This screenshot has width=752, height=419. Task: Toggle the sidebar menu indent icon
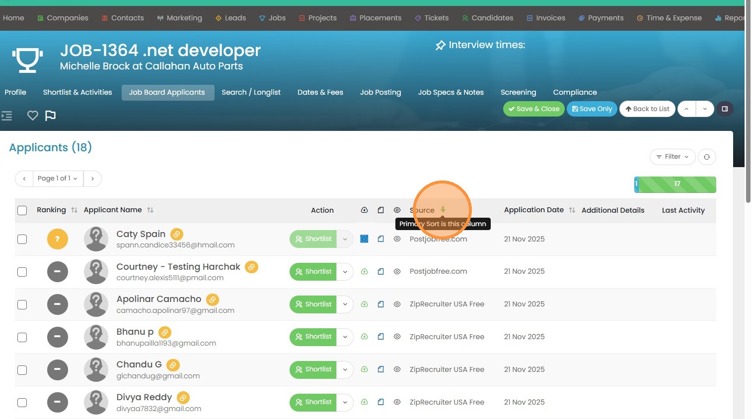pos(7,116)
